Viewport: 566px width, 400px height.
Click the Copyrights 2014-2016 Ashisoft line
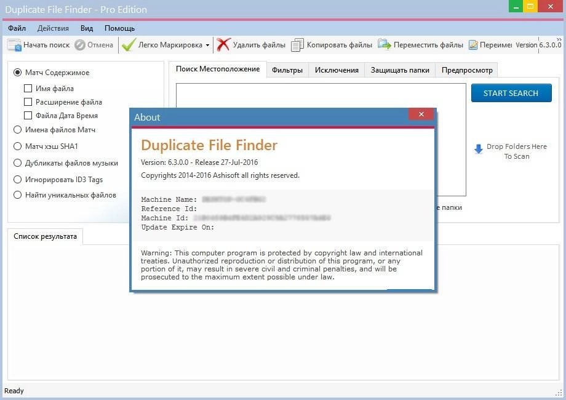click(x=220, y=175)
